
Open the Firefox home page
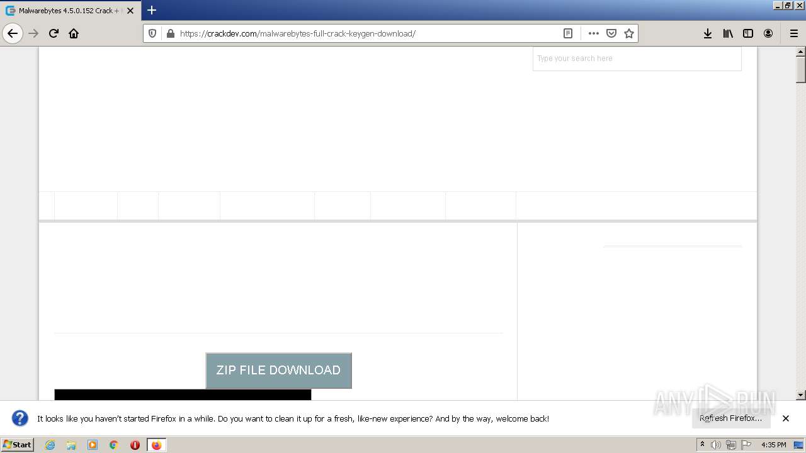(74, 33)
